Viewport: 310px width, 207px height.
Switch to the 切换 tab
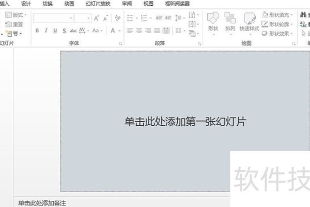[x=48, y=4]
